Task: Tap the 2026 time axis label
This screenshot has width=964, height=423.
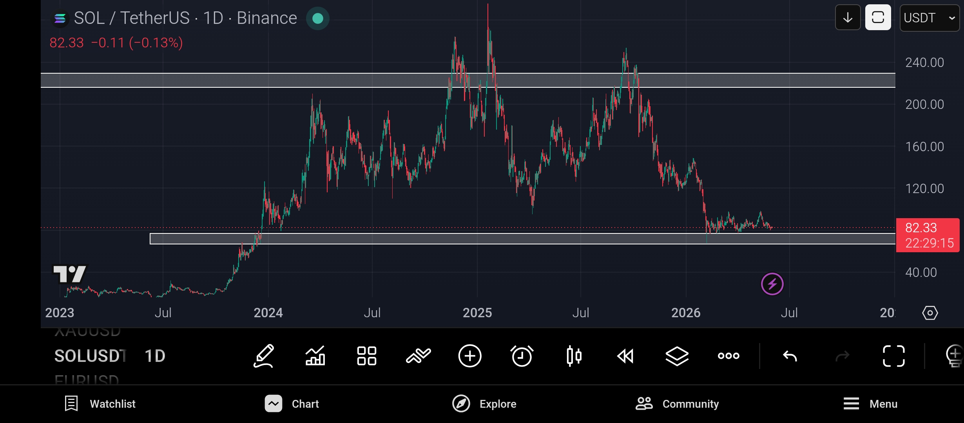Action: pos(686,313)
